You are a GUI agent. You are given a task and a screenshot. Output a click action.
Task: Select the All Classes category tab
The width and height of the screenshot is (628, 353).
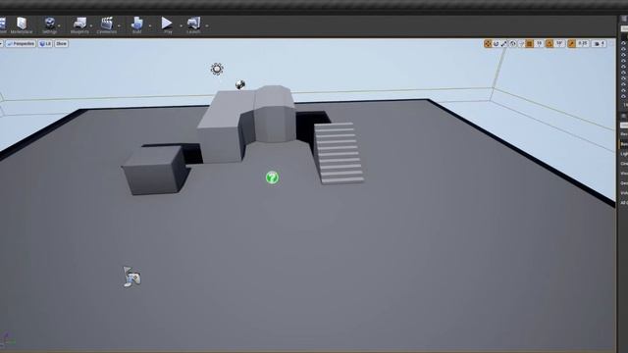click(x=624, y=203)
